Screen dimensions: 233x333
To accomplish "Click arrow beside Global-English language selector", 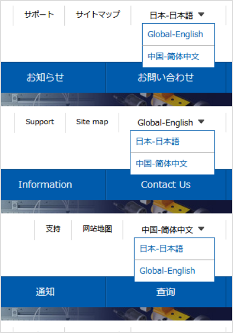I will 201,122.
